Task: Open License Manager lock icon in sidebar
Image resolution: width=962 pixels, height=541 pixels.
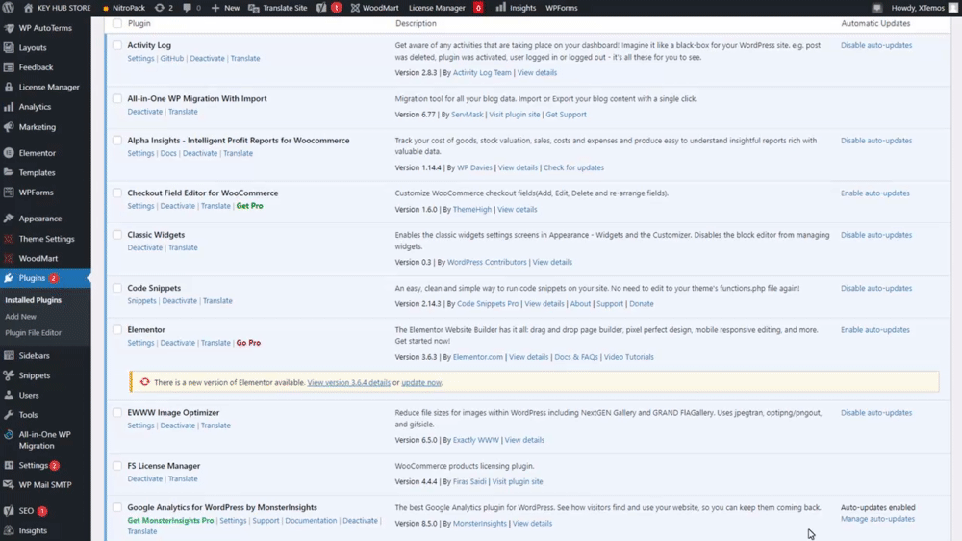Action: (9, 88)
